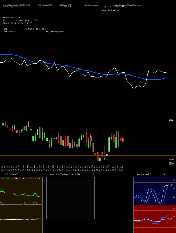Open the navy Stochastics chart panel

click(x=155, y=191)
